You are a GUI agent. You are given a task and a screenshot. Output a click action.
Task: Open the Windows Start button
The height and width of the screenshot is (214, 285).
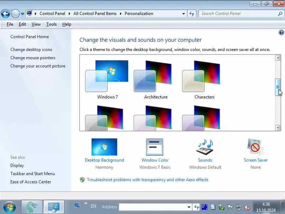10,207
